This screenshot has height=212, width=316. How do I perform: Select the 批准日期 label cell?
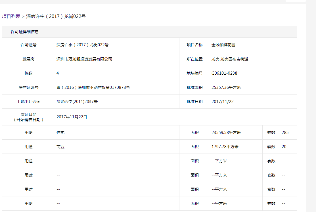coord(194,102)
